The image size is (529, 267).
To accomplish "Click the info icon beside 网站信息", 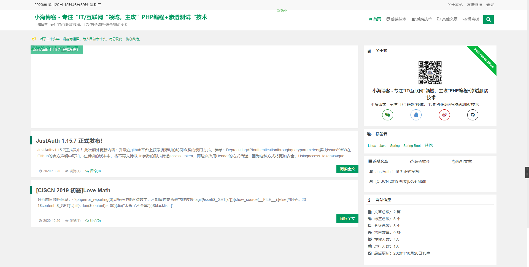I will (369, 200).
